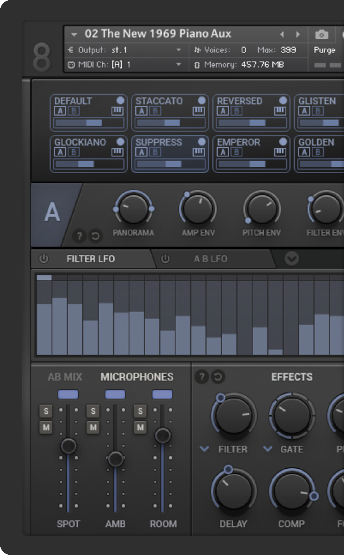Select the EMPEROR preset name

point(239,142)
